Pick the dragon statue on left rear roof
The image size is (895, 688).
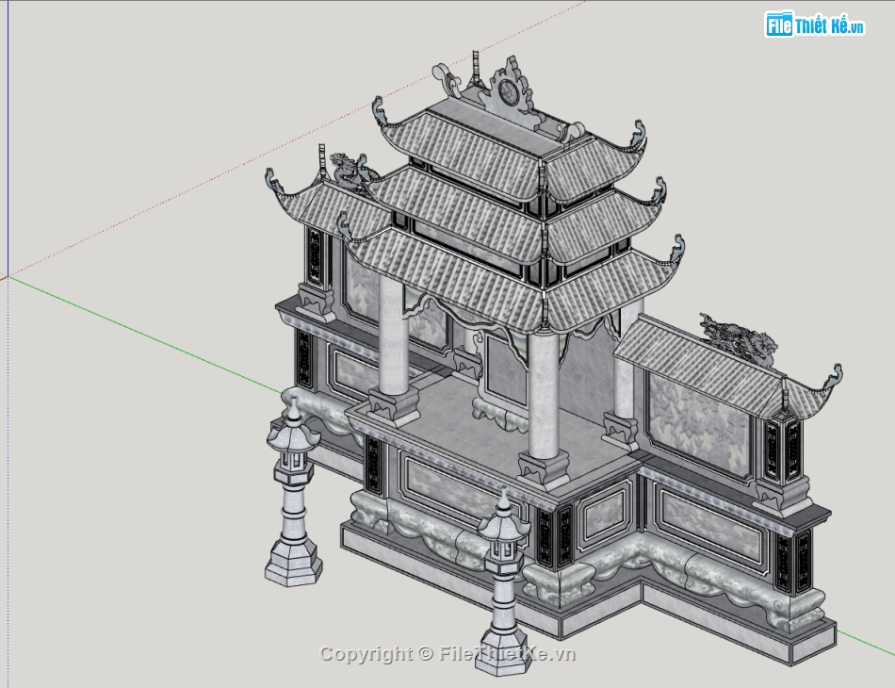[x=352, y=171]
